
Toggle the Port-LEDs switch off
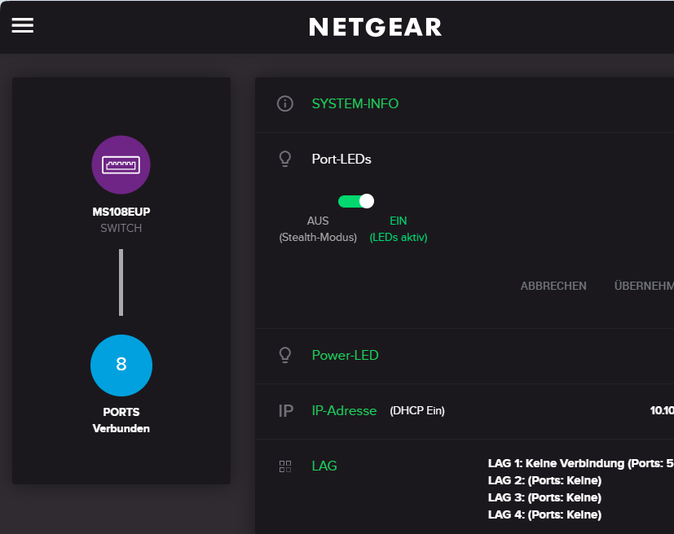(x=356, y=201)
